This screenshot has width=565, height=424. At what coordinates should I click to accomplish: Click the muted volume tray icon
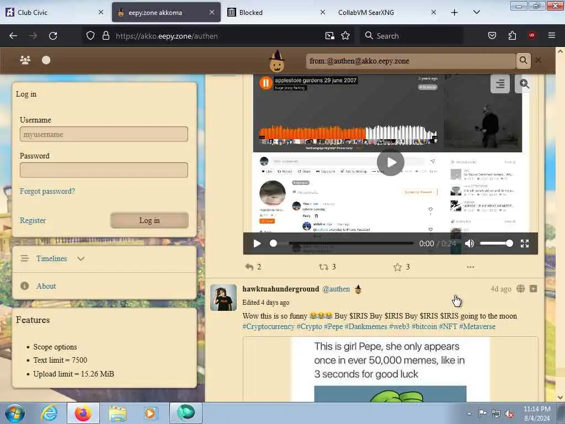tap(509, 414)
